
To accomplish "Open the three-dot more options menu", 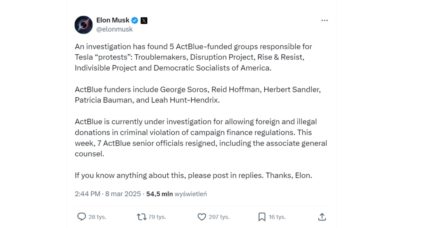I will (x=324, y=21).
